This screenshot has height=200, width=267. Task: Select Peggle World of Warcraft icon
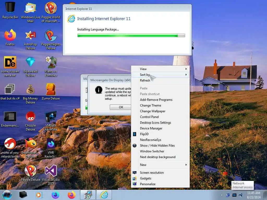(51, 12)
